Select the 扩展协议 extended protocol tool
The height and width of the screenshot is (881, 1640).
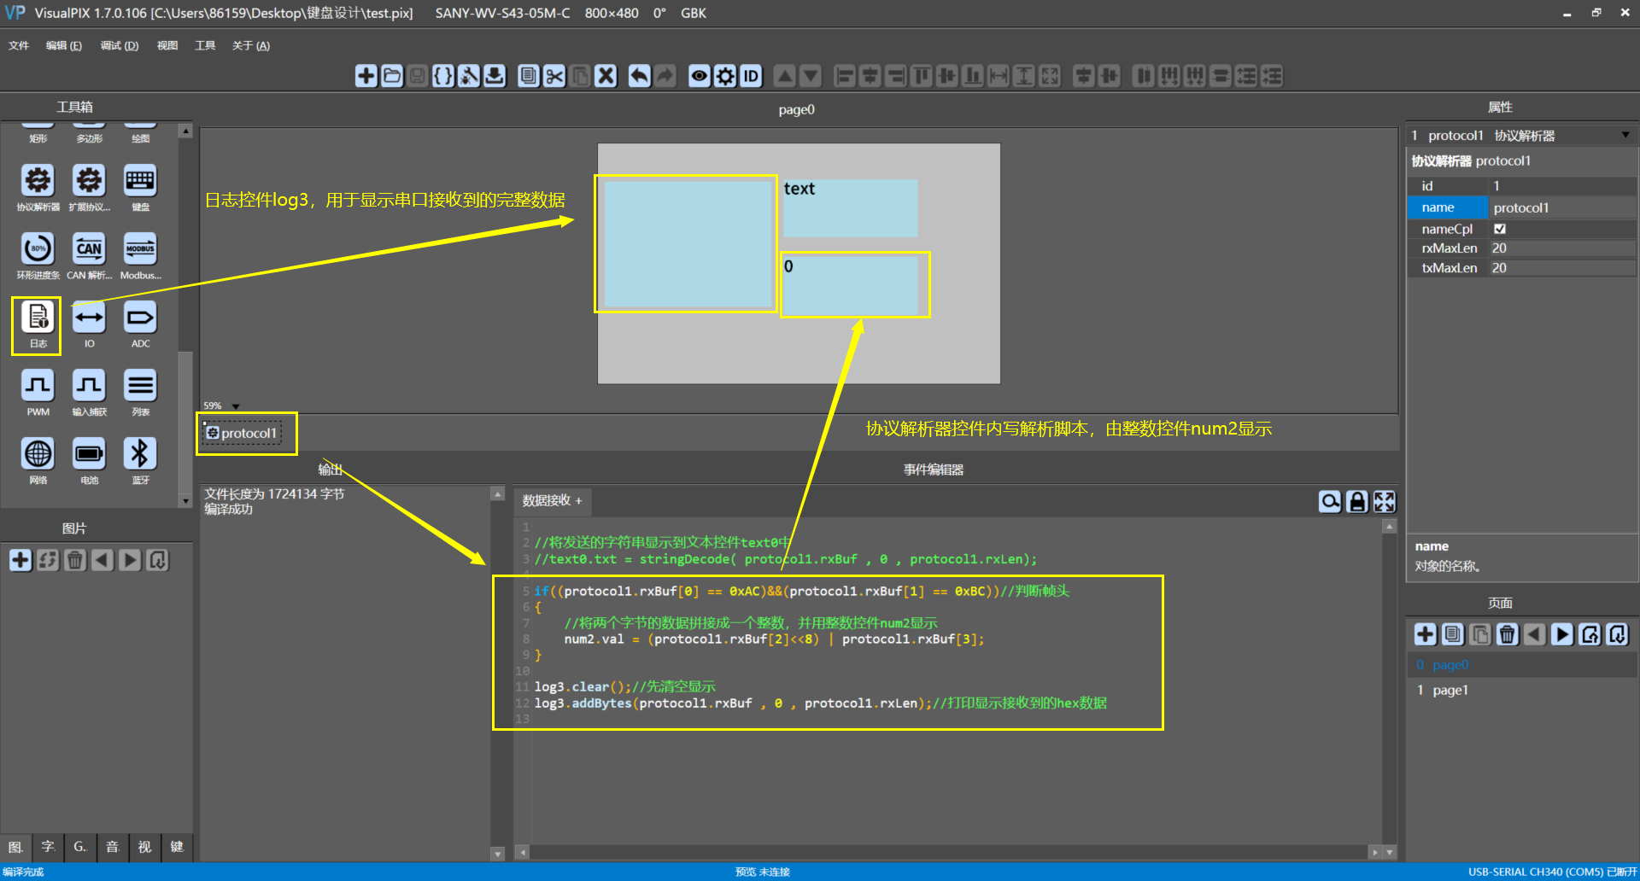pos(89,188)
